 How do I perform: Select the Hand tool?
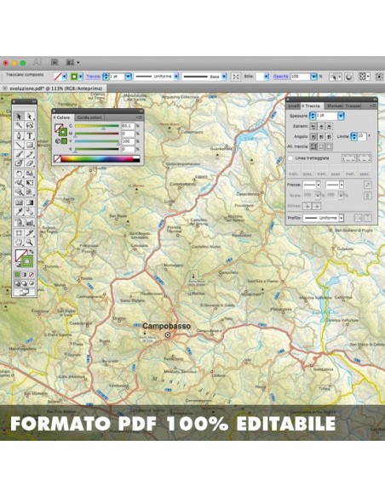pyautogui.click(x=19, y=243)
